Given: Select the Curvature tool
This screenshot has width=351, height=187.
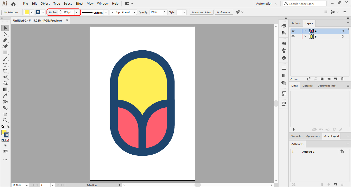Looking at the screenshot, I should click(x=5, y=46).
